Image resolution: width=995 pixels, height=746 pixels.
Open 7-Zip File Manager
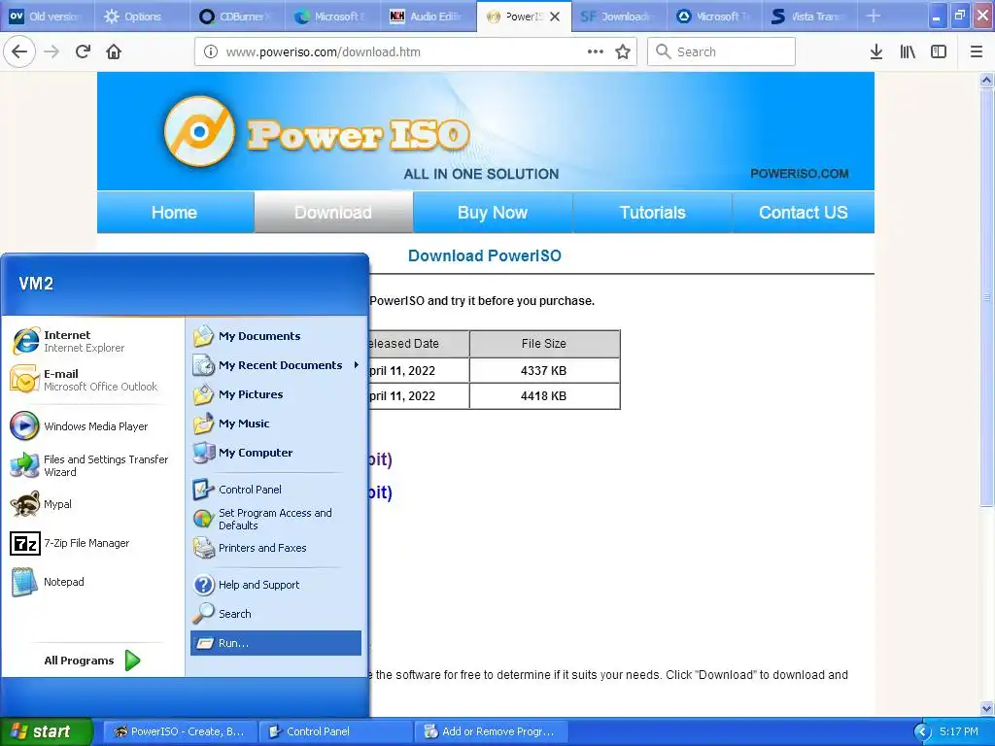(92, 543)
